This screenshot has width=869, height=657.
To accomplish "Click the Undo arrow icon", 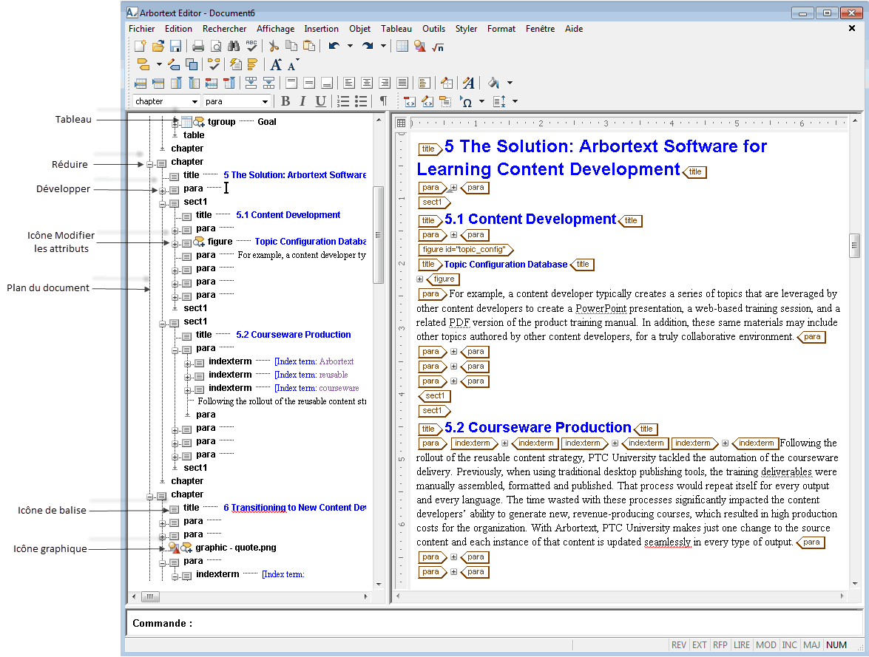I will (334, 46).
